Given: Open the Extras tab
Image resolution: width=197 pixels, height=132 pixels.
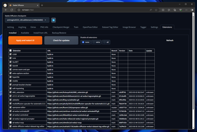Looking at the screenshot, I should [33, 27].
